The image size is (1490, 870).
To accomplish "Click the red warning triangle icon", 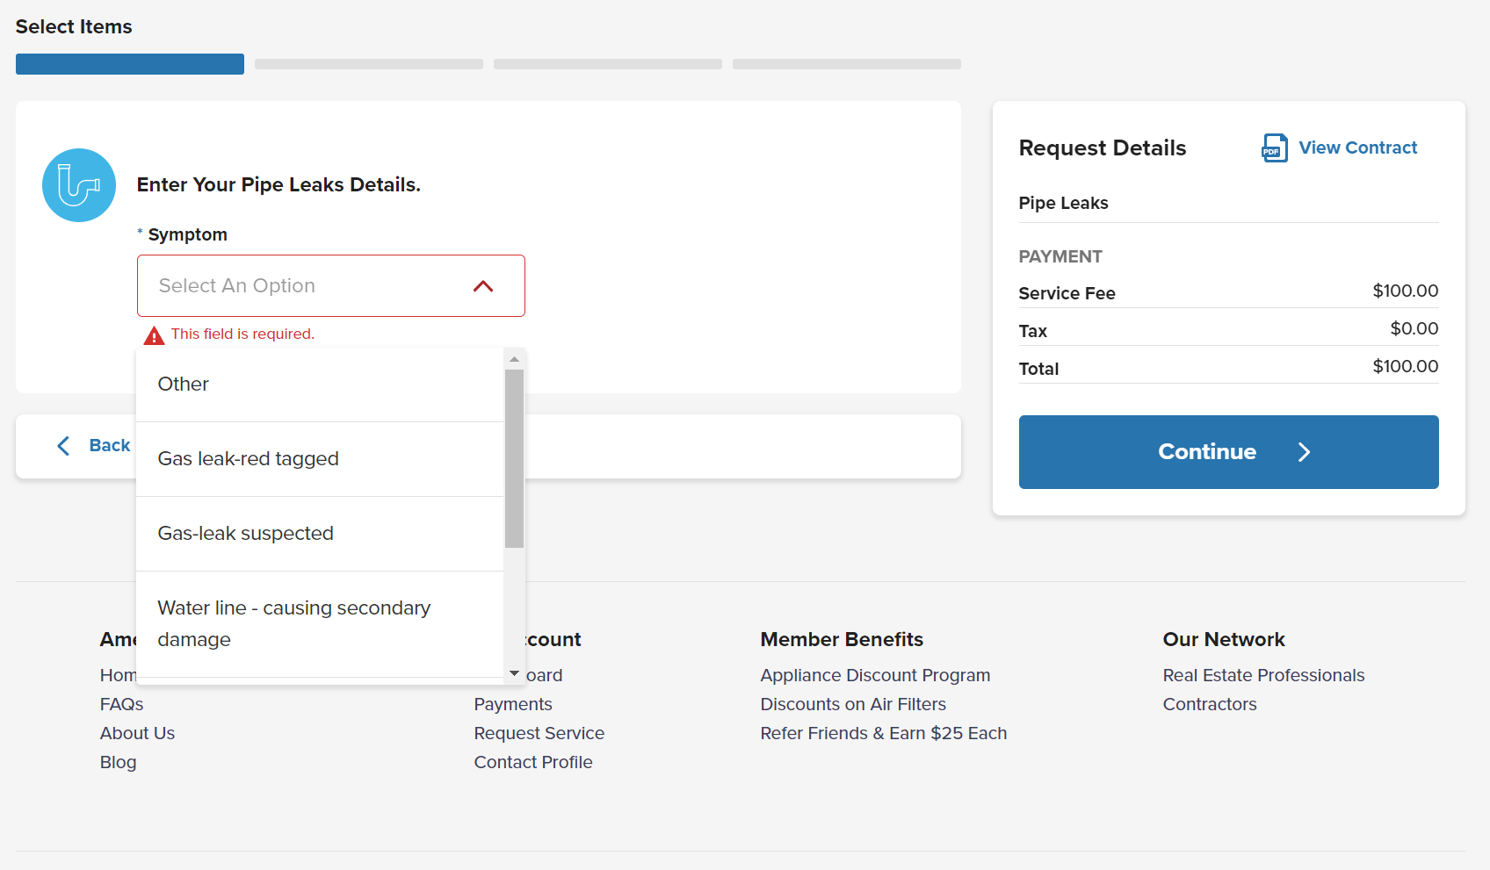I will 154,335.
